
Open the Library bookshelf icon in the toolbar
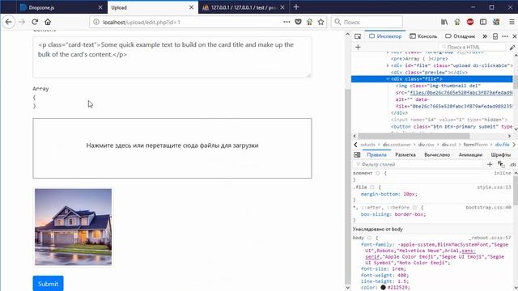coord(444,22)
